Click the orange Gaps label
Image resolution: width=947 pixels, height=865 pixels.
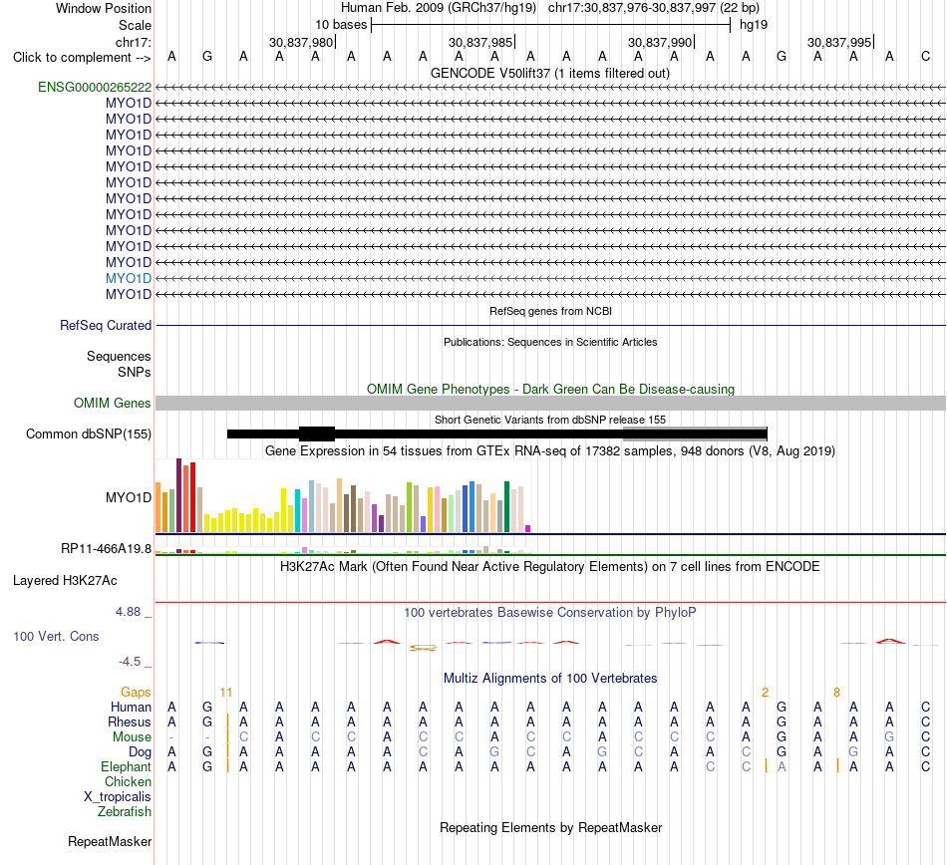[x=136, y=693]
